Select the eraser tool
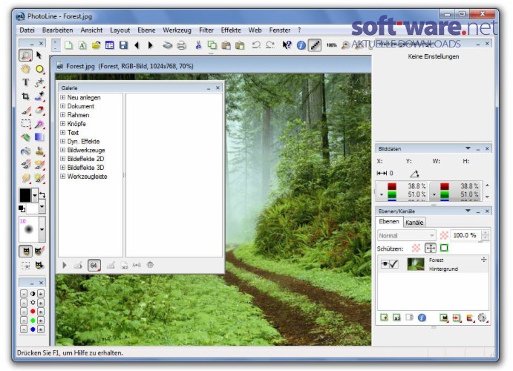The width and height of the screenshot is (513, 371). (x=39, y=110)
